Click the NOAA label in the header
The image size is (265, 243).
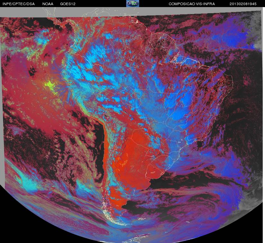(x=48, y=4)
